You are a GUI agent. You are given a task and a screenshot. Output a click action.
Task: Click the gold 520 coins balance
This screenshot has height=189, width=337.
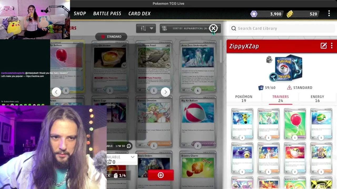pos(313,14)
